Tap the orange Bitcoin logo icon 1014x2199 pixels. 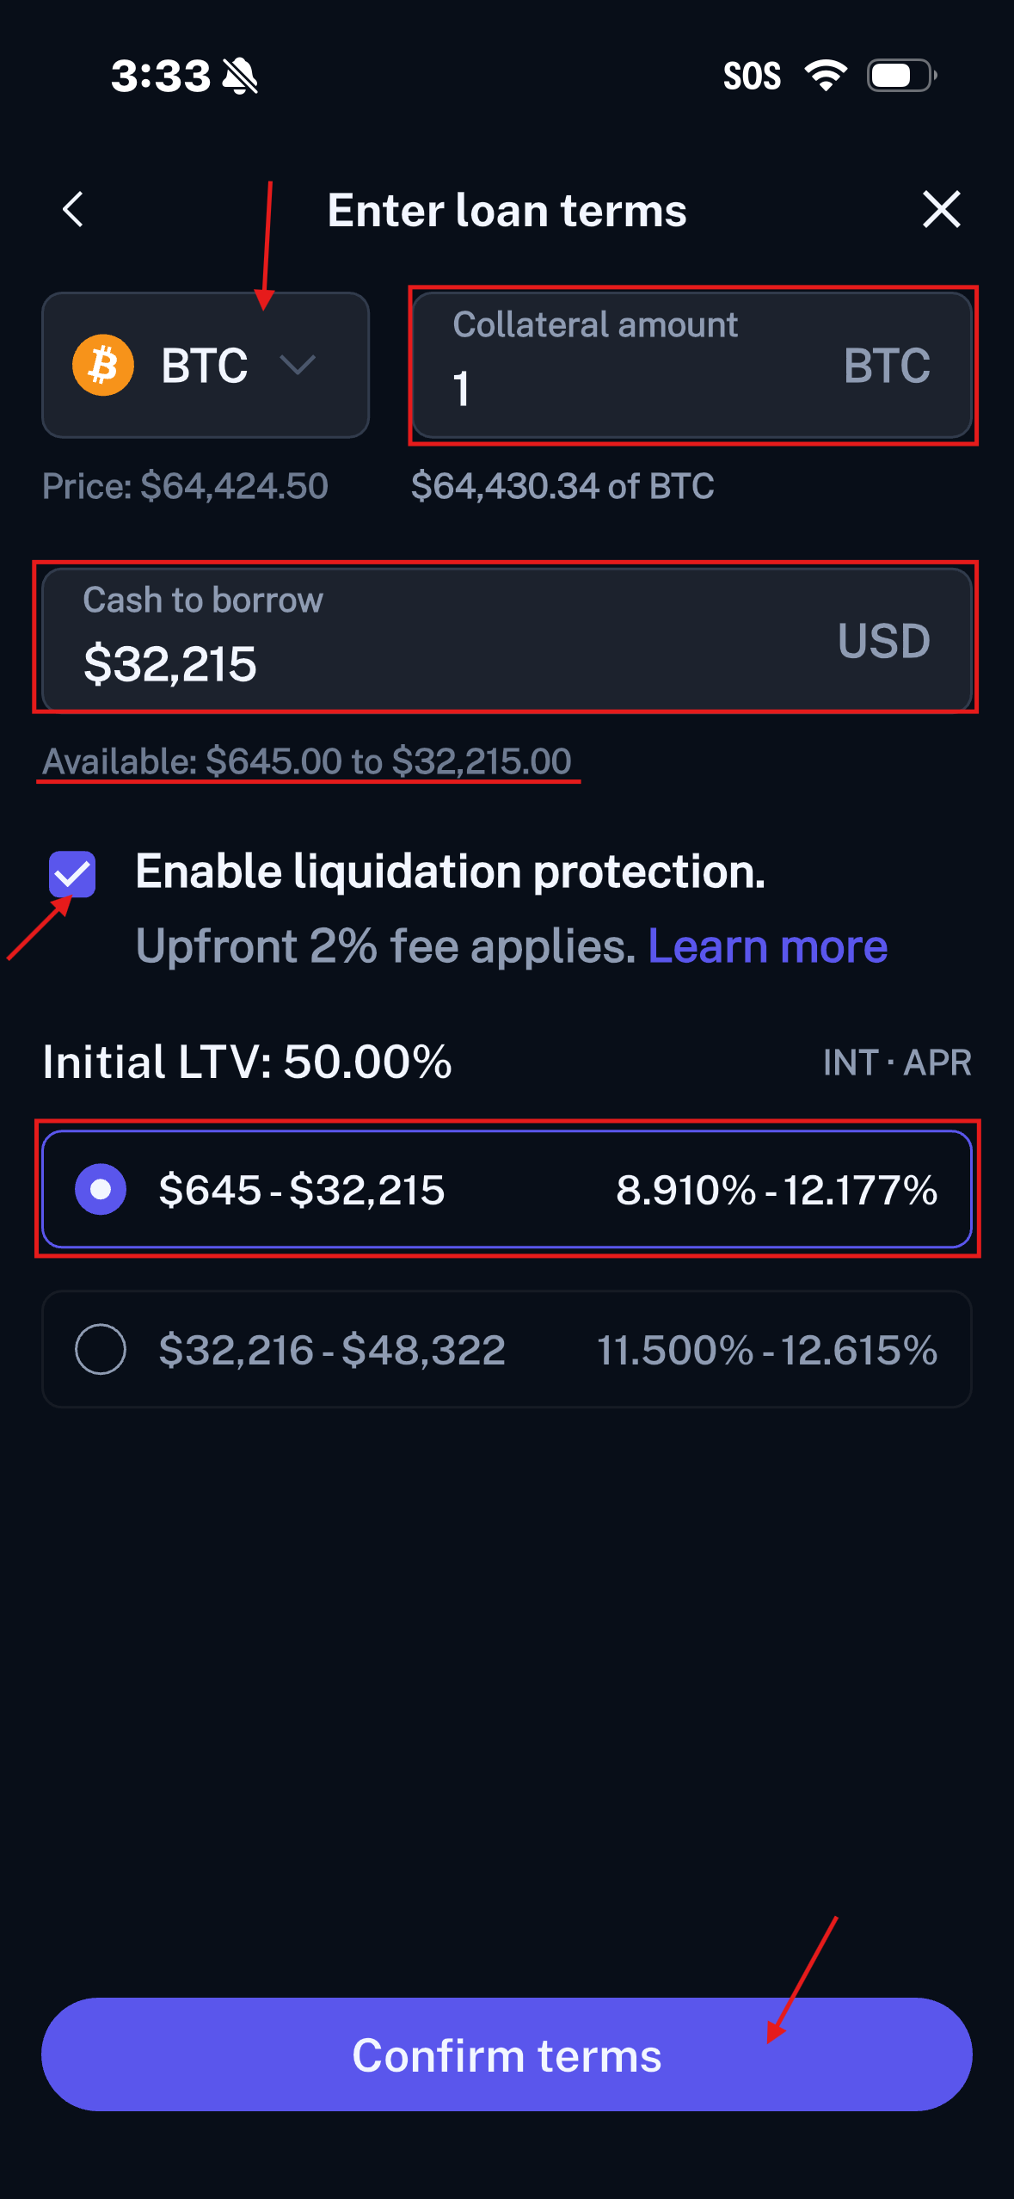[103, 365]
